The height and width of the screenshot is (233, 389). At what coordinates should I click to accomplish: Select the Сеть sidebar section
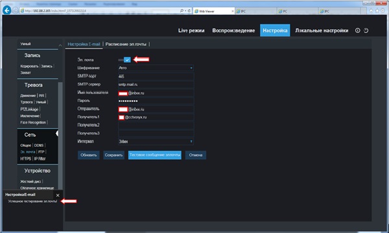[x=30, y=135]
